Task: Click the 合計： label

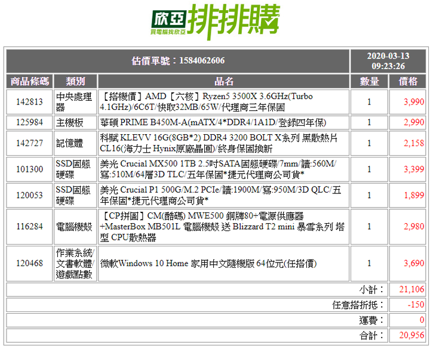Action: pos(372,336)
